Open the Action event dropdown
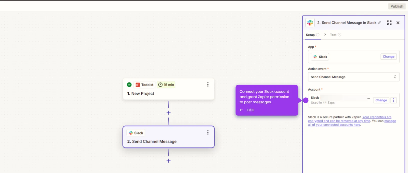Screen dimensions: 408x173 click(353, 77)
